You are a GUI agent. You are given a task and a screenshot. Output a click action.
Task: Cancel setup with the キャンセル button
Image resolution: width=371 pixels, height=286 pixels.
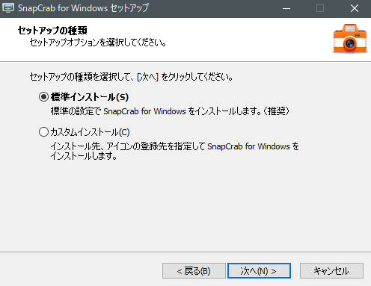pos(331,270)
